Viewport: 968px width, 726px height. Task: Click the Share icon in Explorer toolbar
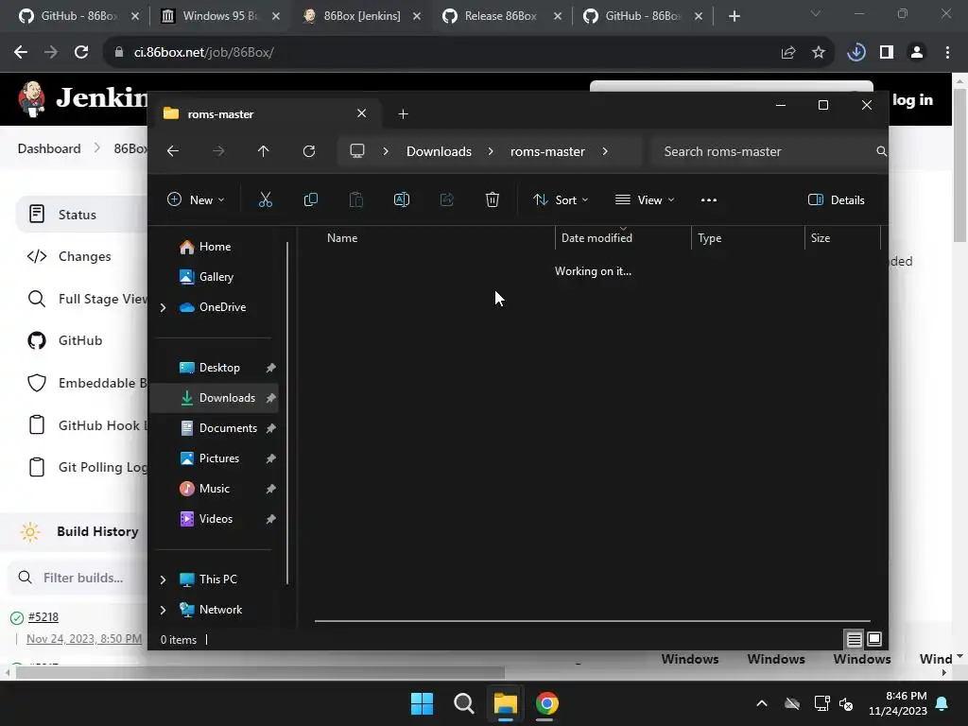click(447, 199)
